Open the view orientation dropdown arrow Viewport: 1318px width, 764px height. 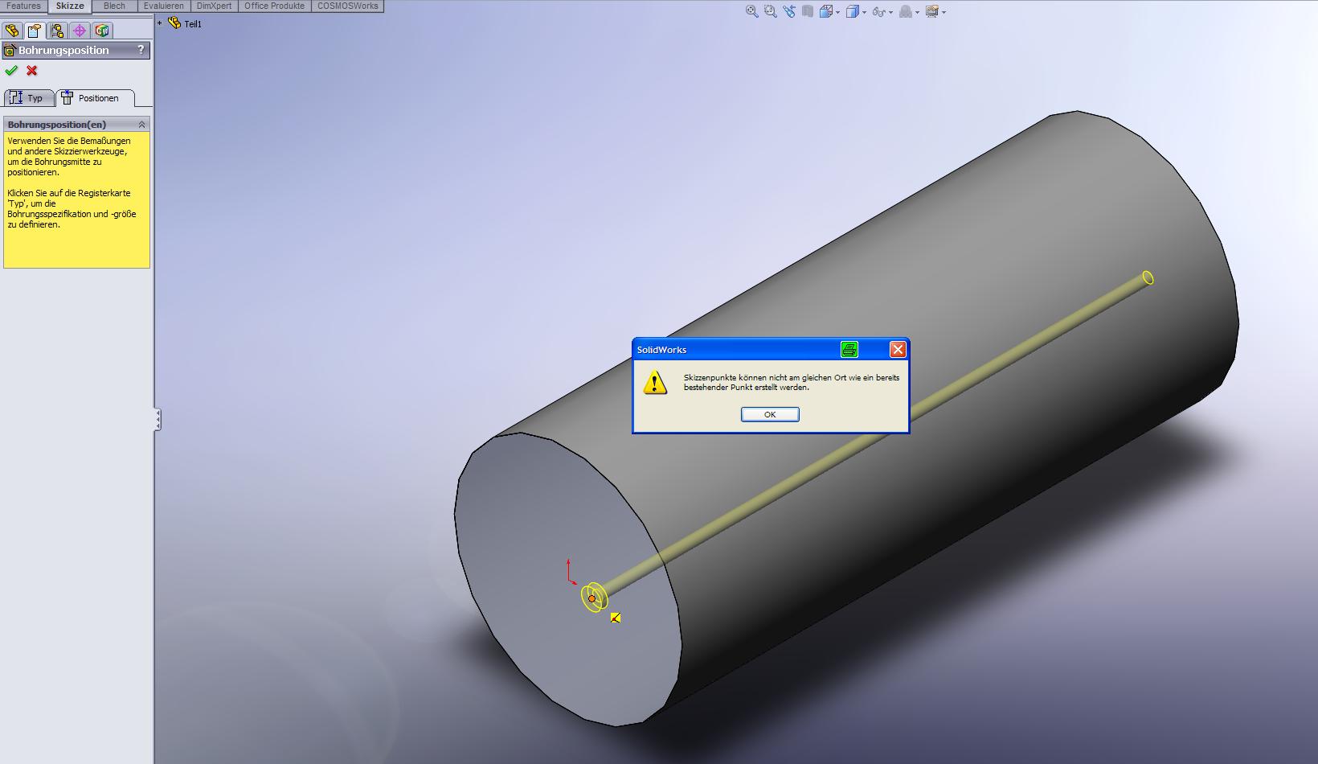(838, 12)
